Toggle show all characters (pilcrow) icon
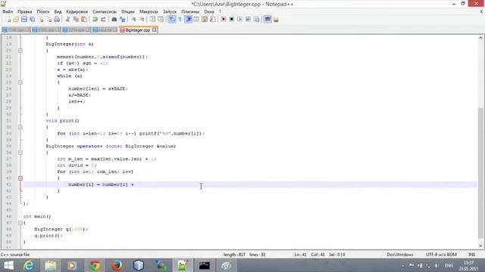This screenshot has height=272, width=485. pyautogui.click(x=180, y=20)
